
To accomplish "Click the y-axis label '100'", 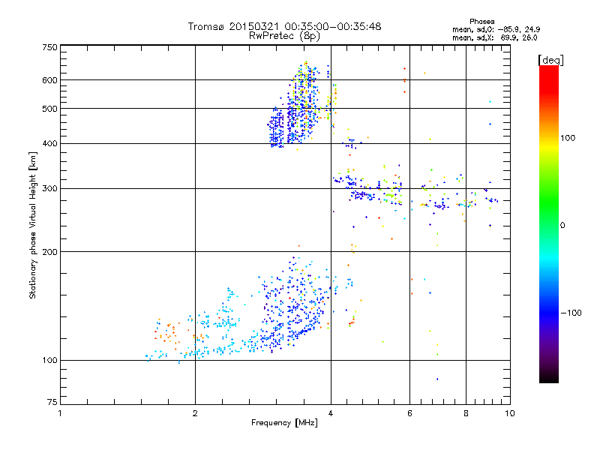I will point(49,361).
